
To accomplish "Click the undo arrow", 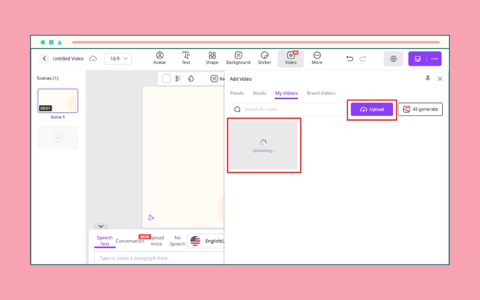I will [350, 59].
